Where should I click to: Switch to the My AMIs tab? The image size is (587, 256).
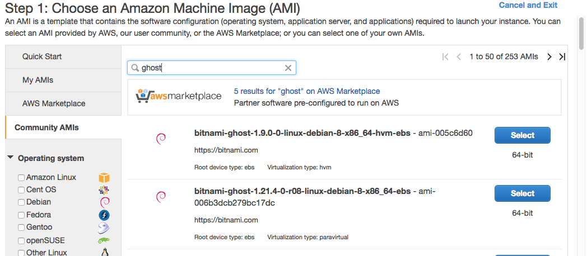click(38, 80)
